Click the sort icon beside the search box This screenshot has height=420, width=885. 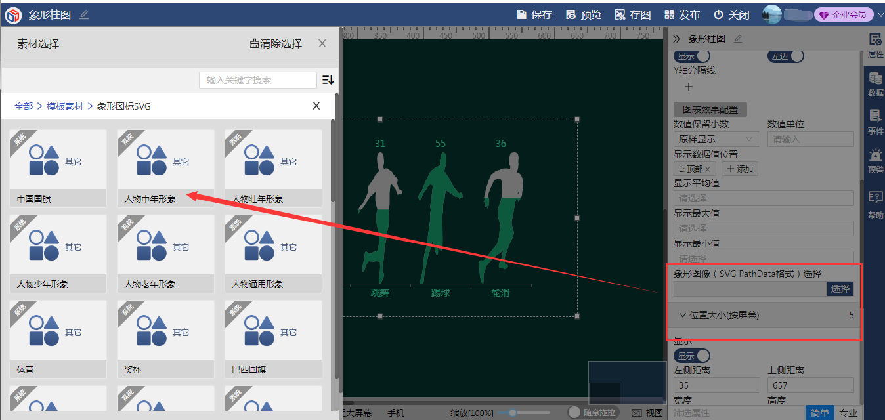328,80
